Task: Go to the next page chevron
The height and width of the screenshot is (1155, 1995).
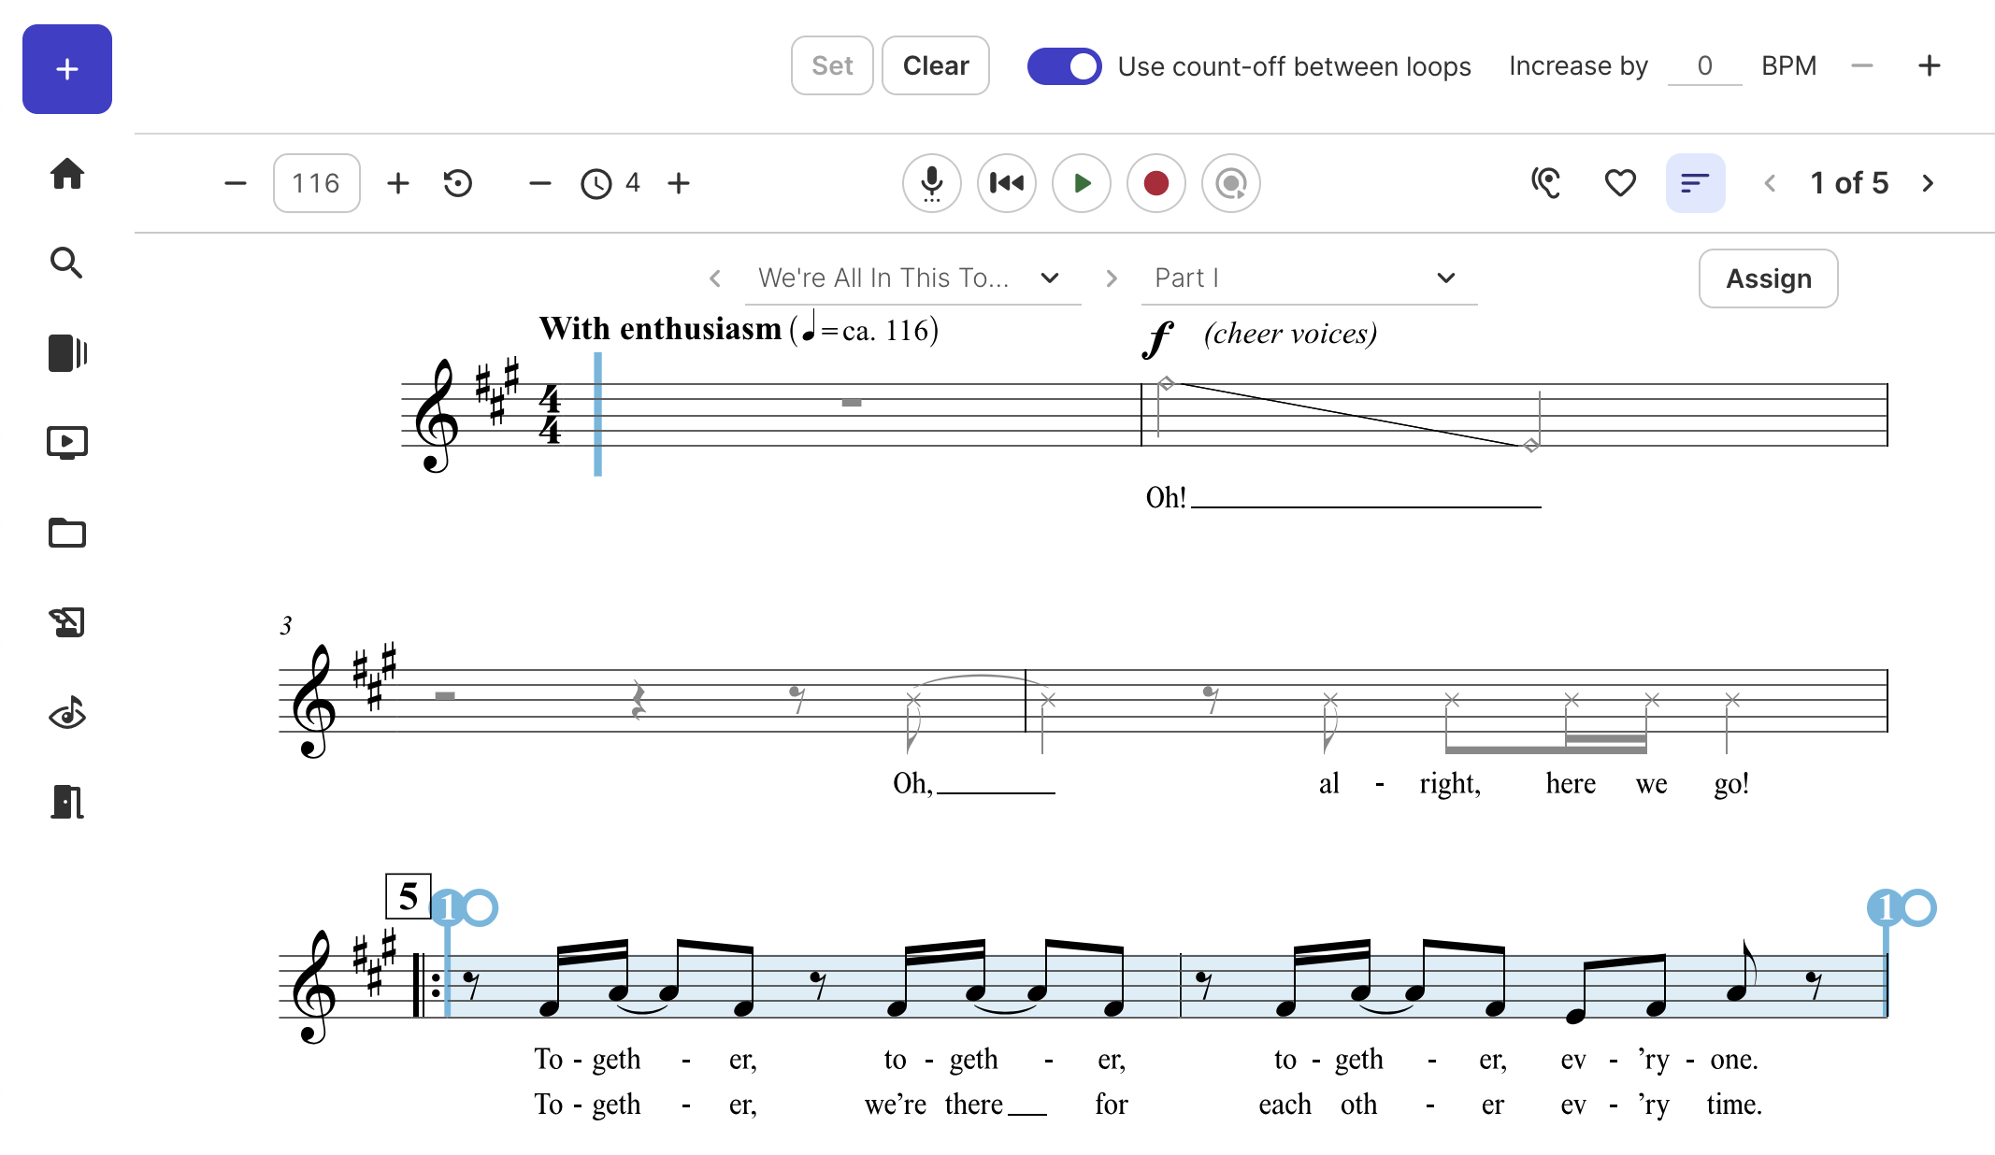Action: tap(1928, 183)
